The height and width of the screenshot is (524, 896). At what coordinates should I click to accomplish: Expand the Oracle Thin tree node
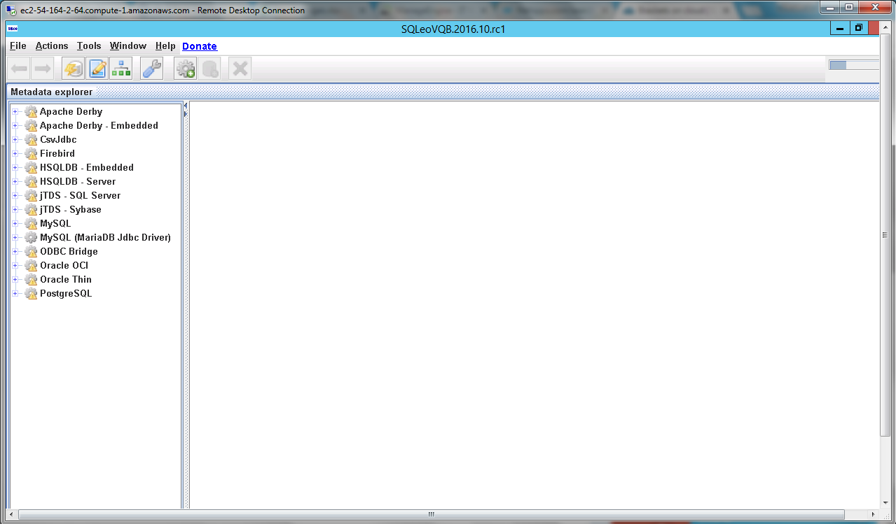[x=15, y=280]
